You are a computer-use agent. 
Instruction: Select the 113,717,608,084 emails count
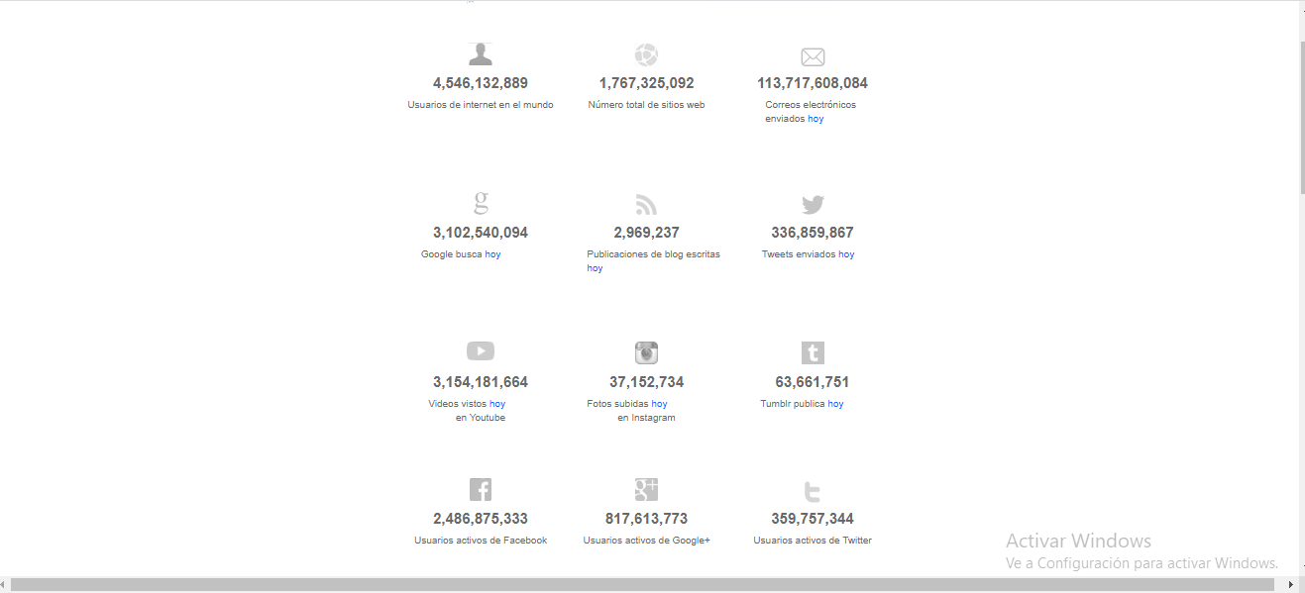coord(813,83)
